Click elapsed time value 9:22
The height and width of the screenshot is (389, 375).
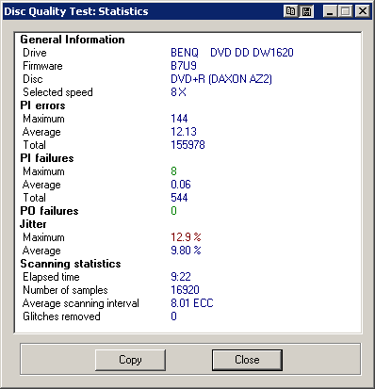tap(181, 277)
